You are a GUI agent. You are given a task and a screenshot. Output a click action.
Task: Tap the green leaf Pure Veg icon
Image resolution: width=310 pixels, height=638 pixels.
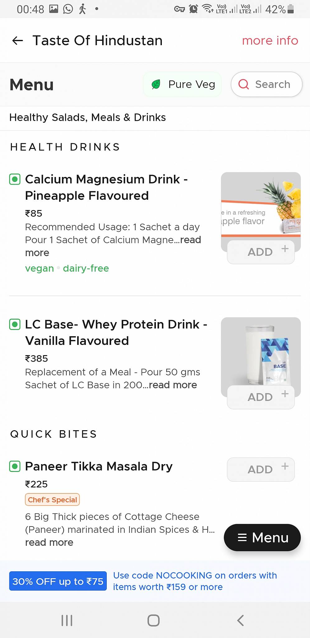click(x=156, y=84)
